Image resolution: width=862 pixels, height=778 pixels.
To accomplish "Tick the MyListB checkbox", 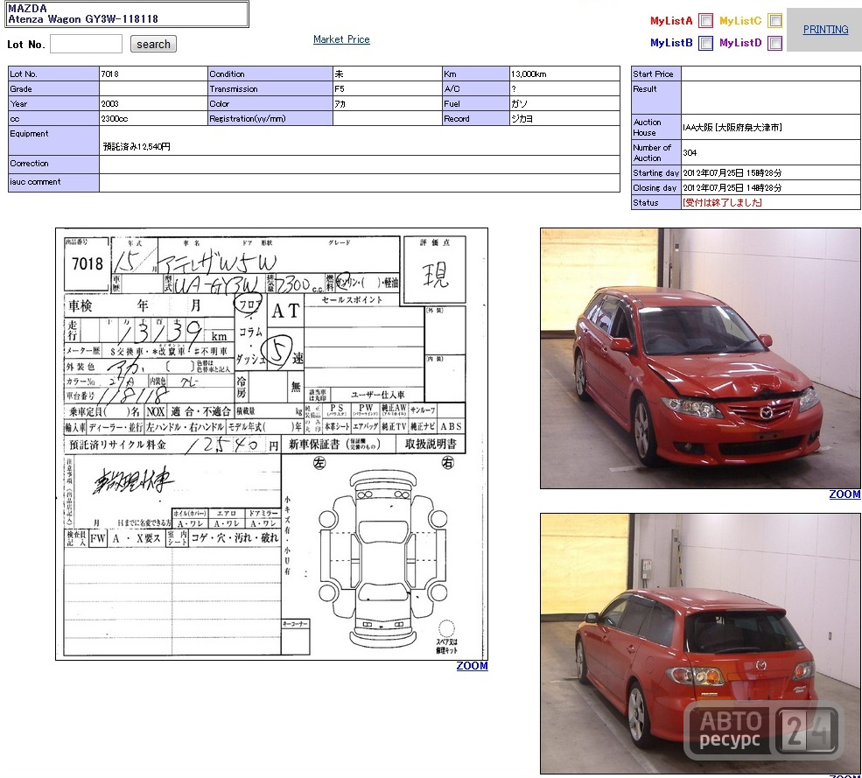I will point(705,43).
